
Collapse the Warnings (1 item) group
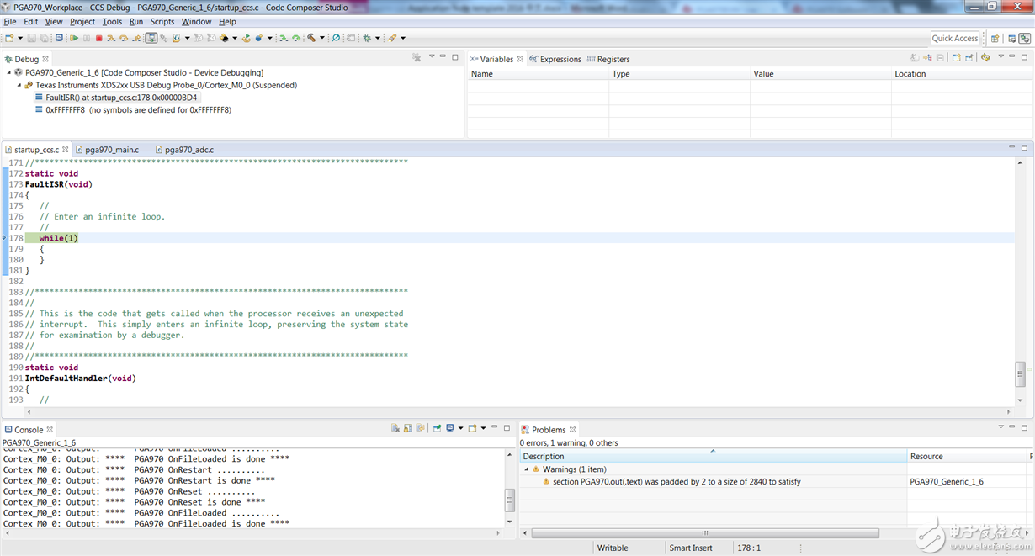(527, 469)
